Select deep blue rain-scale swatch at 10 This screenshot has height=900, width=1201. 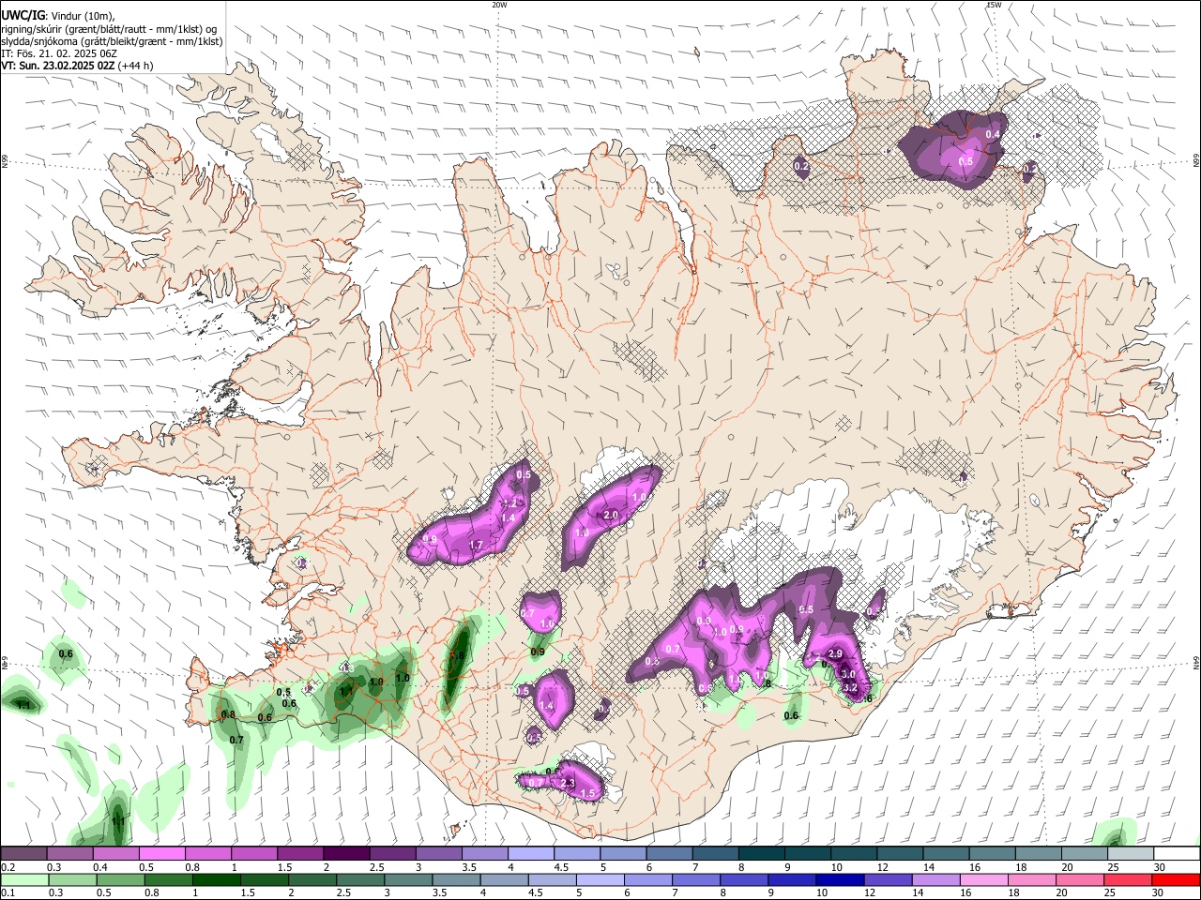click(x=840, y=879)
